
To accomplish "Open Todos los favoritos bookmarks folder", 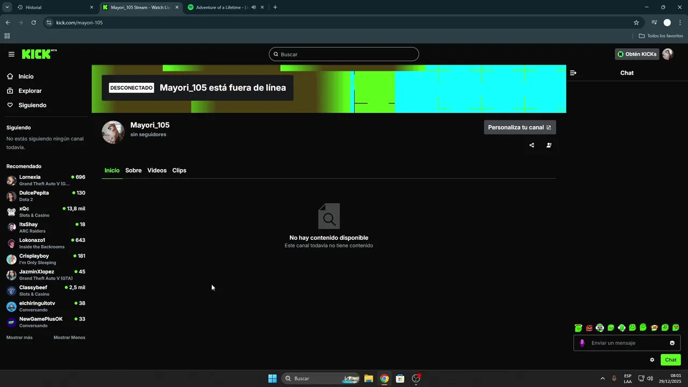I will 661,36.
